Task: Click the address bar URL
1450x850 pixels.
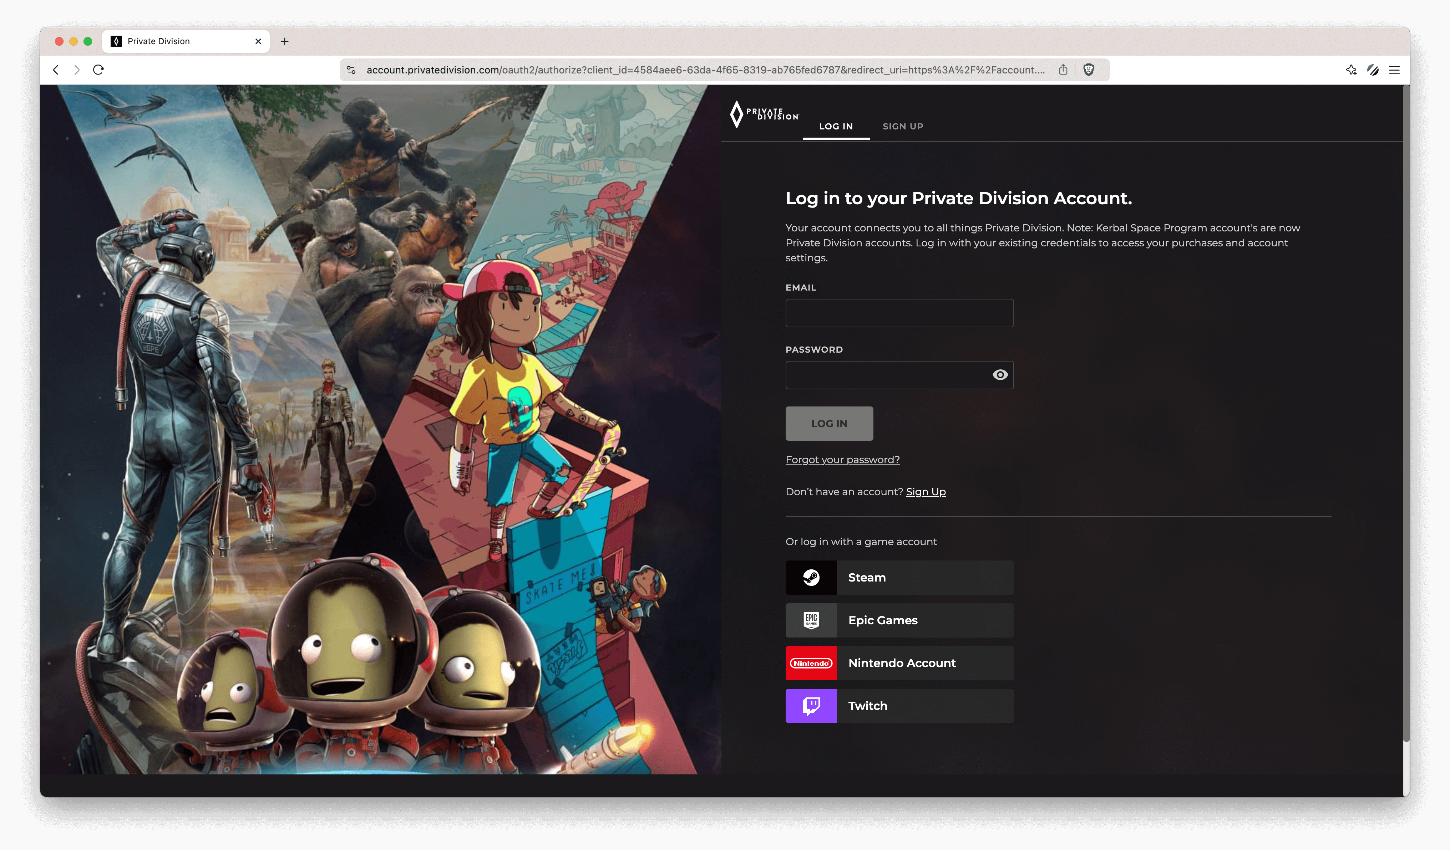Action: (705, 70)
